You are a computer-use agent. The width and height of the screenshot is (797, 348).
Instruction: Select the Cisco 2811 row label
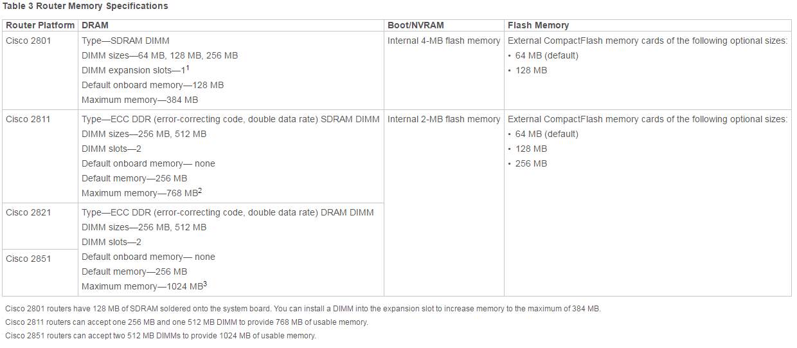pyautogui.click(x=28, y=119)
